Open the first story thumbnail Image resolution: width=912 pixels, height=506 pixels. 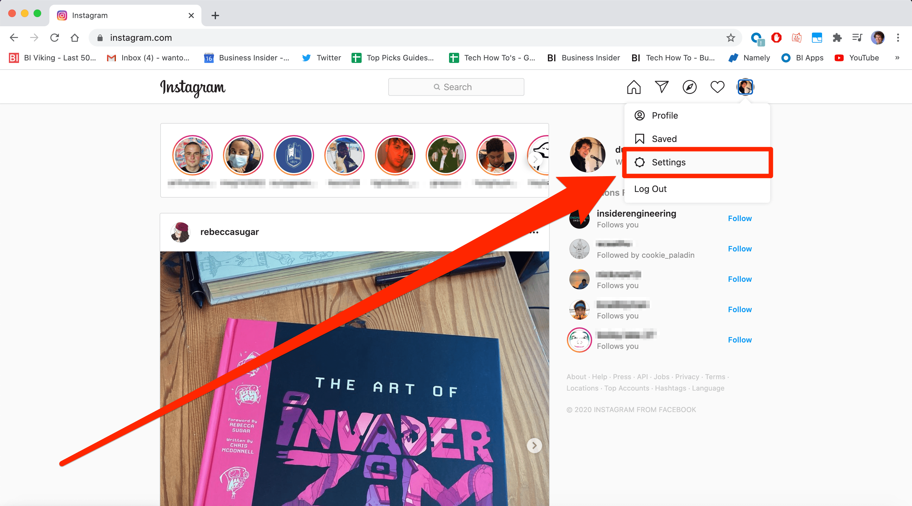(192, 156)
